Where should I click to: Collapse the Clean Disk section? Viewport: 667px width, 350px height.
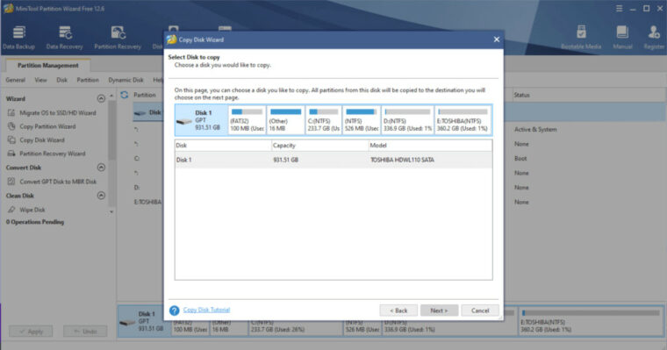coord(101,196)
